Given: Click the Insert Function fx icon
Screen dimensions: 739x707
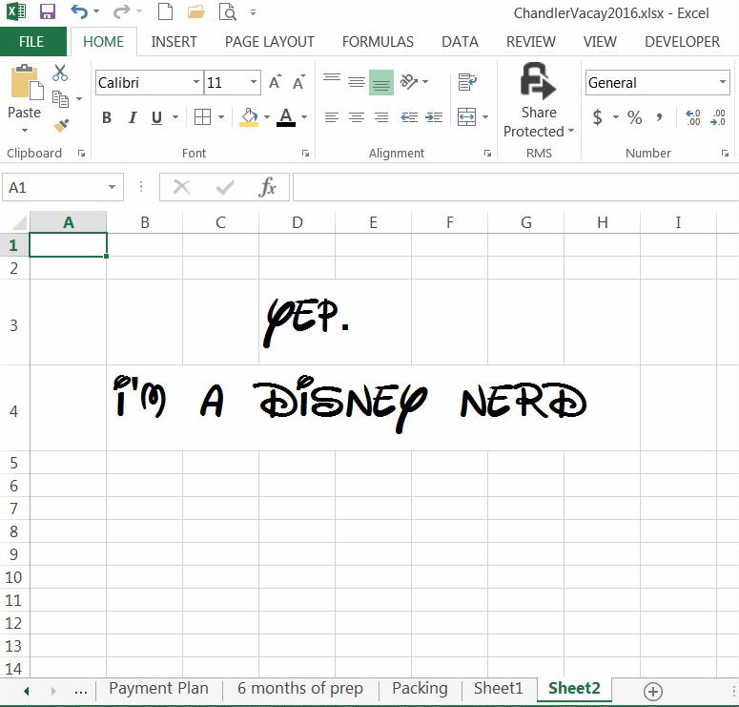Looking at the screenshot, I should click(x=267, y=187).
